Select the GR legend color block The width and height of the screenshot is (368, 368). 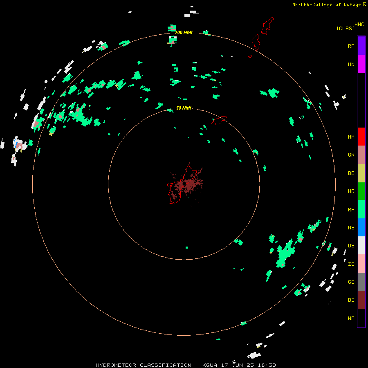pyautogui.click(x=361, y=155)
